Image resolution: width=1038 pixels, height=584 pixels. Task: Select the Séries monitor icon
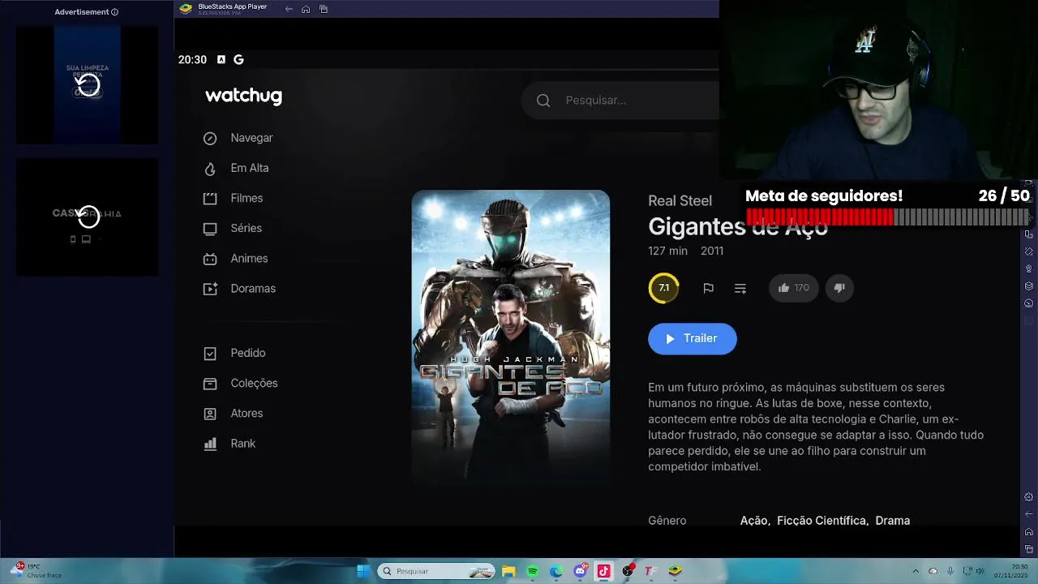[210, 229]
